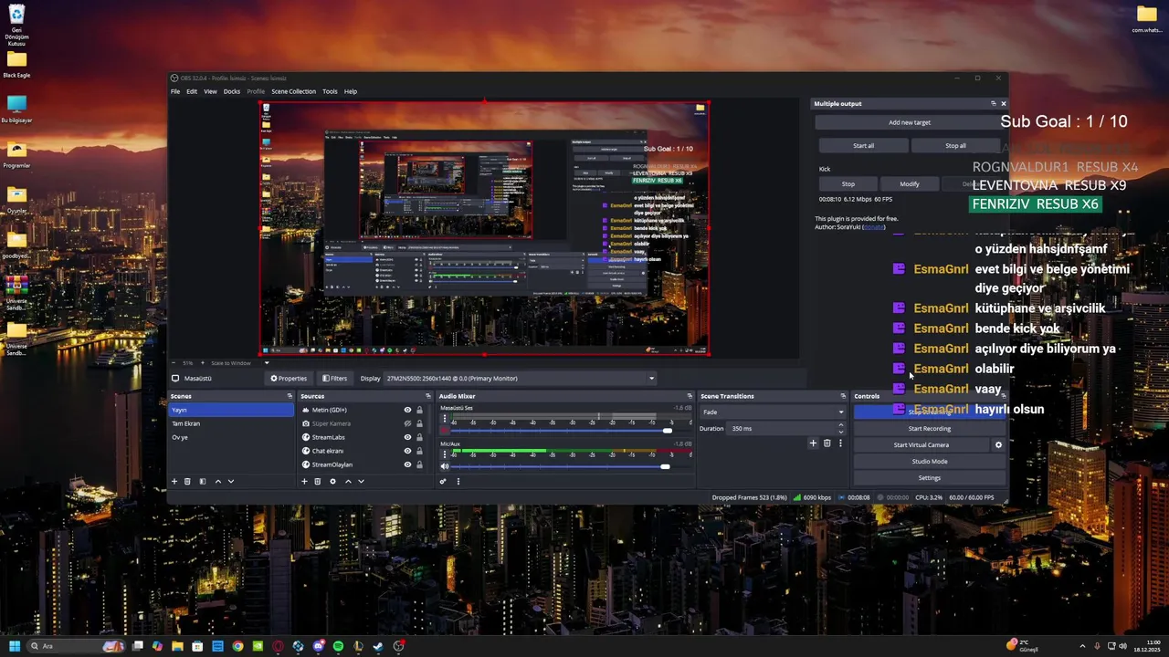
Task: Move selected scene down
Action: [x=230, y=481]
